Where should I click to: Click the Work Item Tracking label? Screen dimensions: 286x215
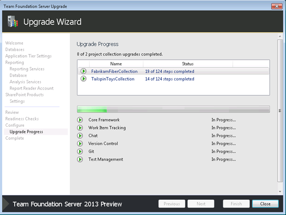[107, 128]
